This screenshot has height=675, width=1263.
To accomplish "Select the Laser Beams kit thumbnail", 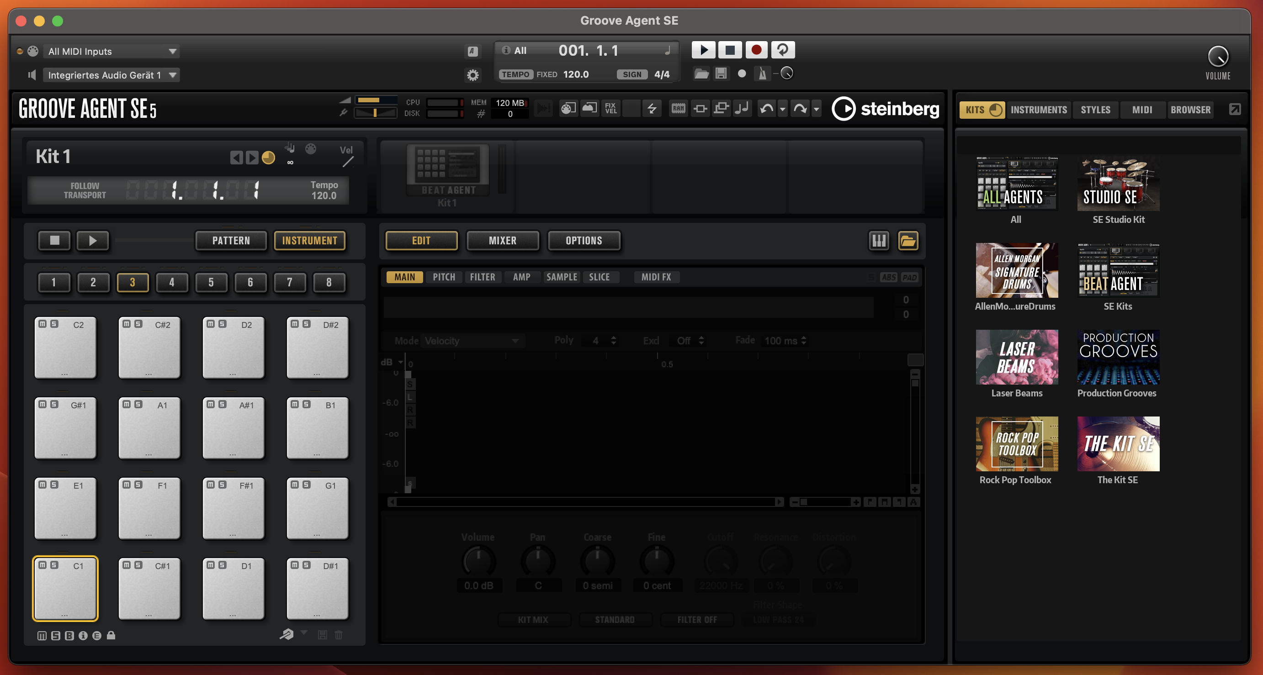I will click(1016, 357).
